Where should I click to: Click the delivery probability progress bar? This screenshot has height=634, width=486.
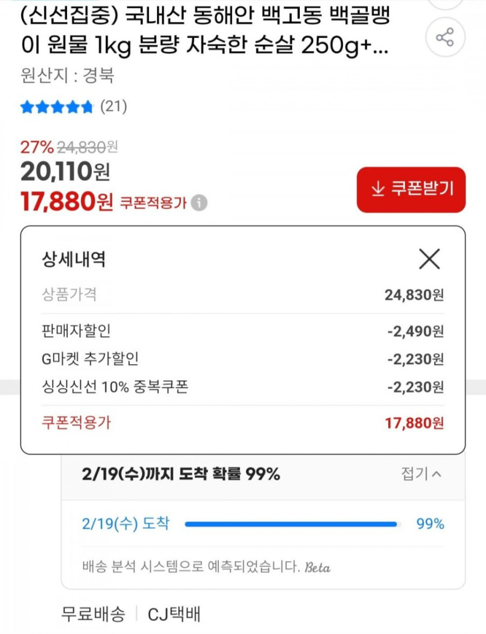(291, 524)
